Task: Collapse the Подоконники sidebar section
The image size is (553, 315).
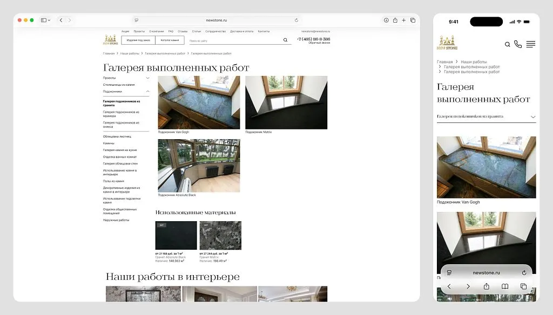Action: click(148, 91)
